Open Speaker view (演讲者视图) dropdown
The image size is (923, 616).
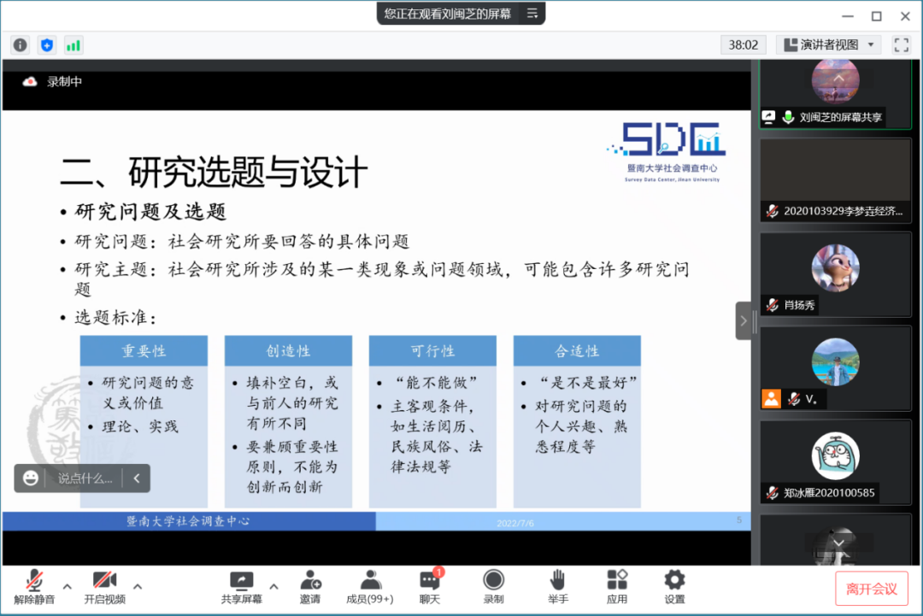(828, 44)
